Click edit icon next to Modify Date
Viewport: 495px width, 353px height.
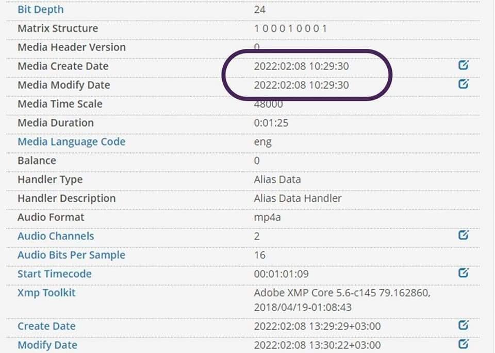[x=463, y=344]
